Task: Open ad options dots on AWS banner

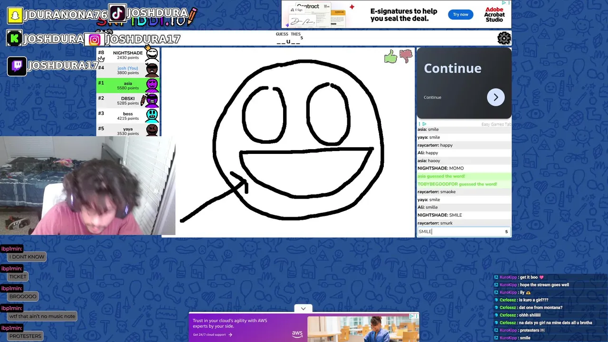Action: click(417, 315)
